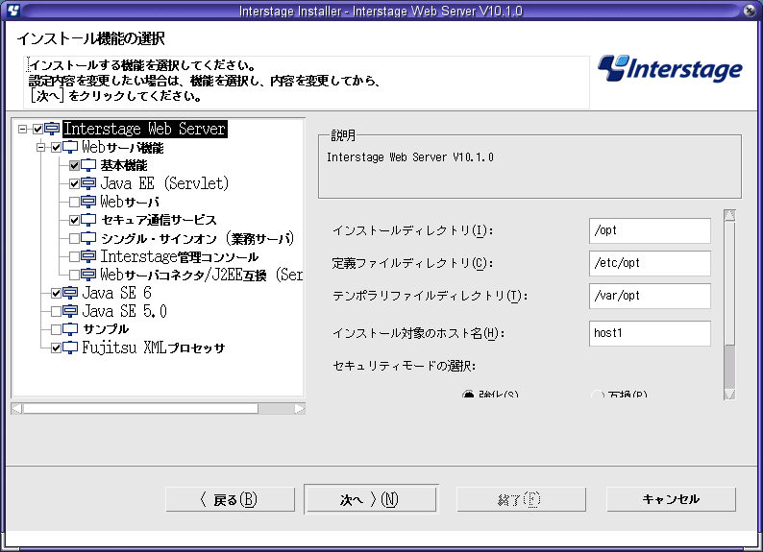Select the 強化(S) security mode radio button

point(468,394)
